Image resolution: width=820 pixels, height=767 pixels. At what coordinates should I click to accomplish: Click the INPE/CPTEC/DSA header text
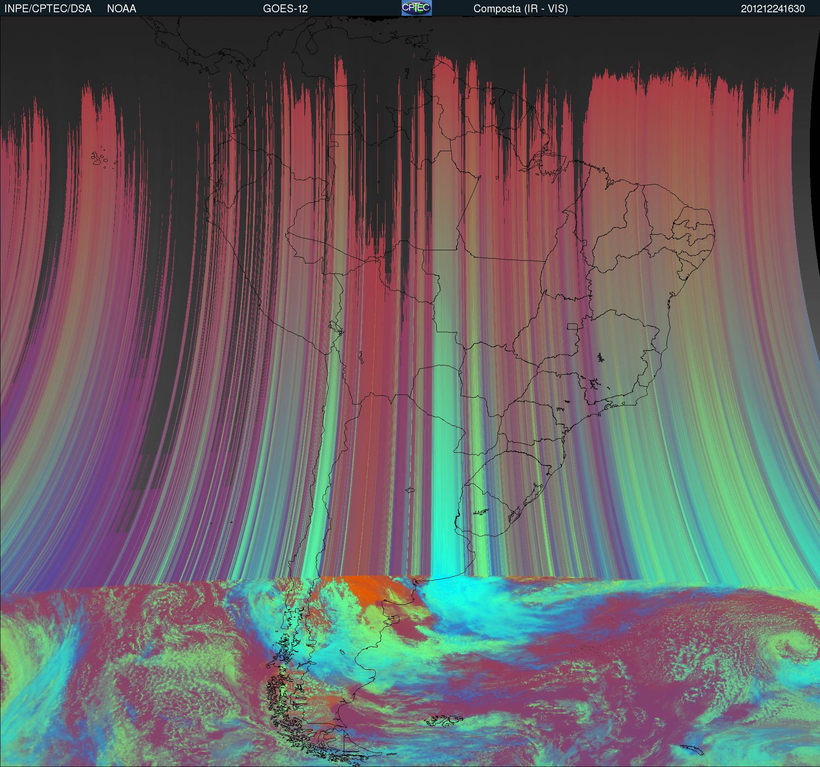[48, 9]
